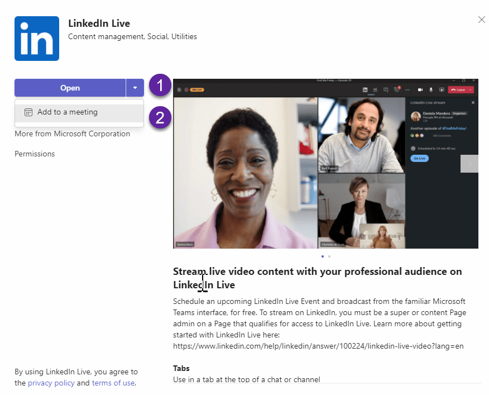The image size is (489, 395).
Task: Open the more actions ellipsis in the meeting controls
Action: tap(407, 89)
